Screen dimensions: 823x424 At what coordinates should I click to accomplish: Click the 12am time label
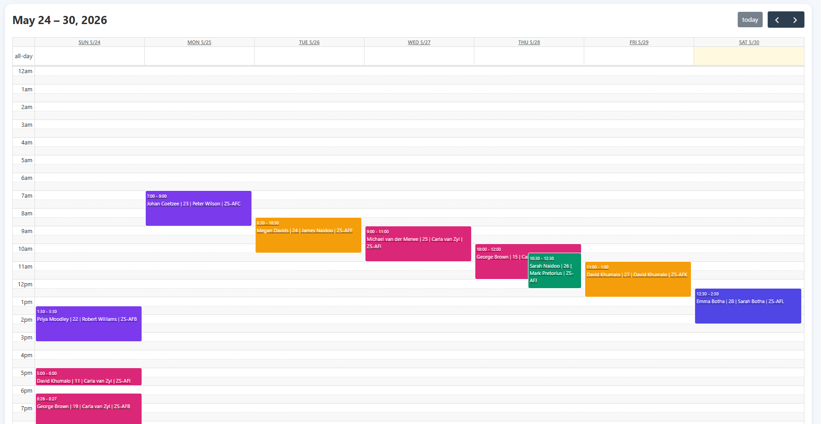point(25,71)
